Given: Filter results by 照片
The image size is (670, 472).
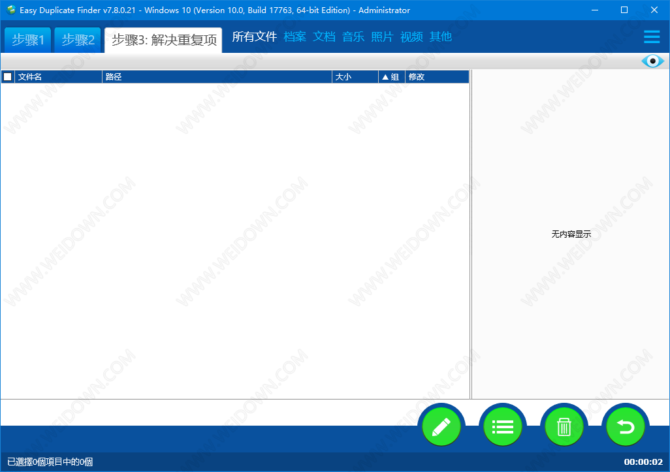Looking at the screenshot, I should tap(382, 37).
